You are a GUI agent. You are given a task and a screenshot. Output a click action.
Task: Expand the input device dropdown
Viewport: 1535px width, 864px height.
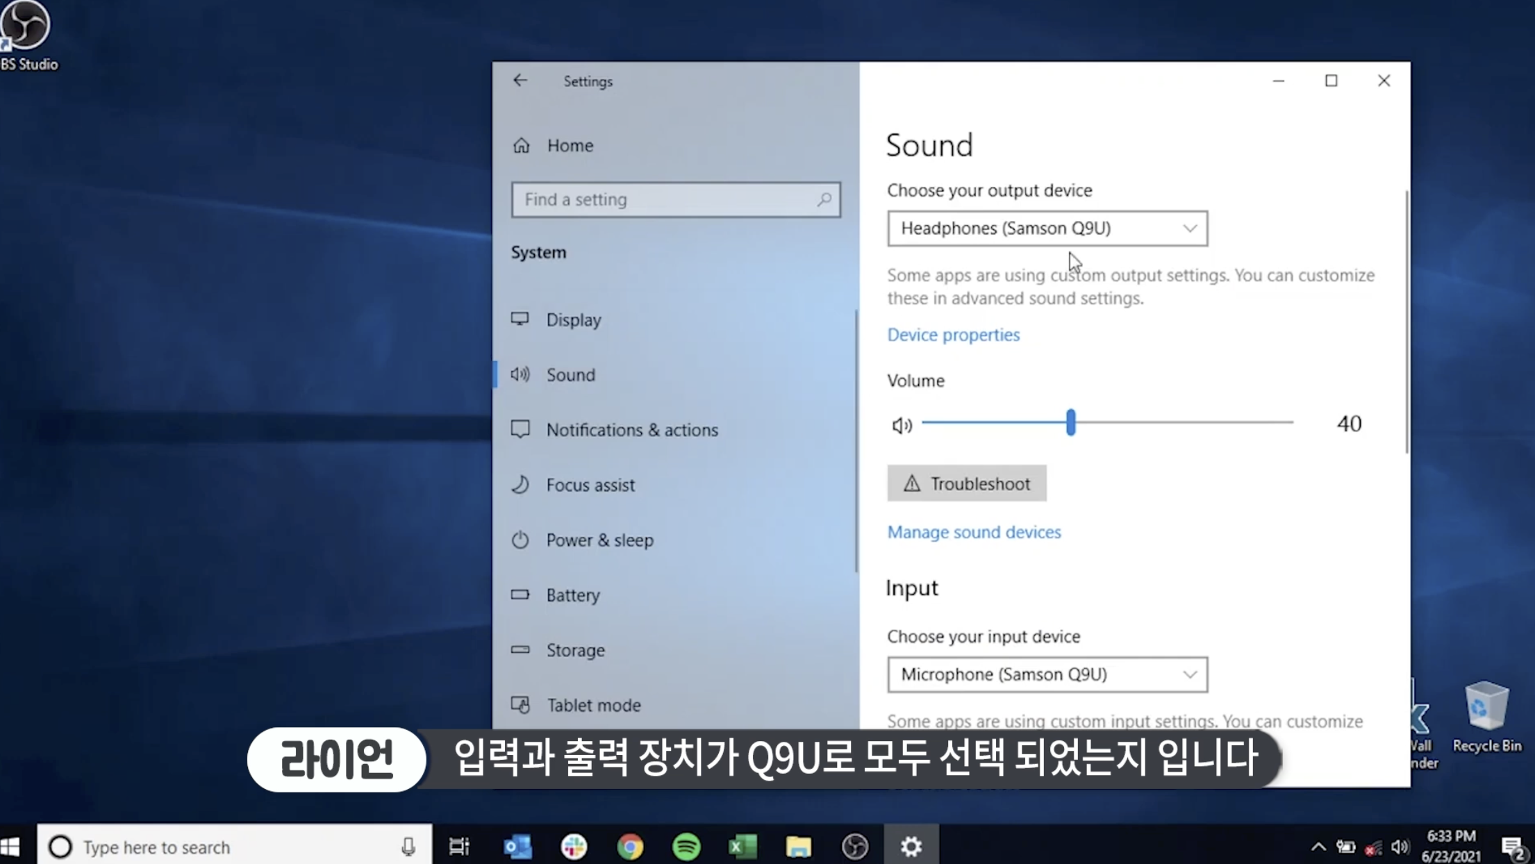(1047, 674)
